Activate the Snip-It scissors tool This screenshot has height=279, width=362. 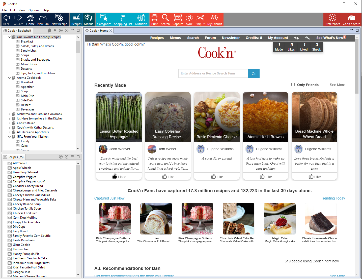pyautogui.click(x=200, y=20)
